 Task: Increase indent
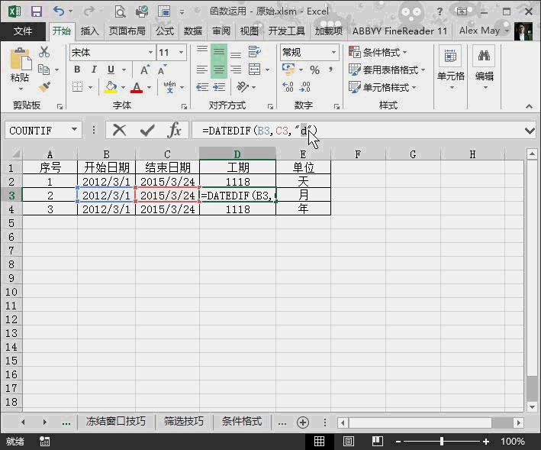pos(219,87)
